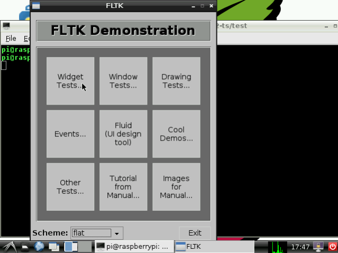Open the terminal's File menu

[11, 39]
